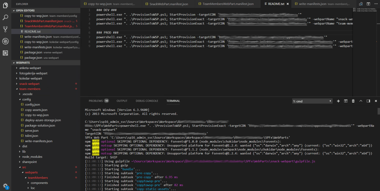Image resolution: width=380 pixels, height=191 pixels.
Task: Click the minimap code overview
Action: pos(365,10)
